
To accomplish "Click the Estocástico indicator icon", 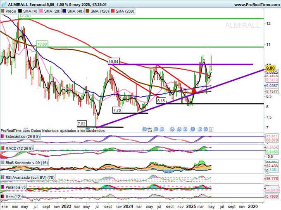I will click(2, 137).
